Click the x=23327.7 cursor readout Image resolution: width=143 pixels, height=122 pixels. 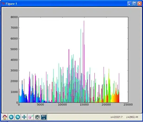pyautogui.click(x=117, y=117)
